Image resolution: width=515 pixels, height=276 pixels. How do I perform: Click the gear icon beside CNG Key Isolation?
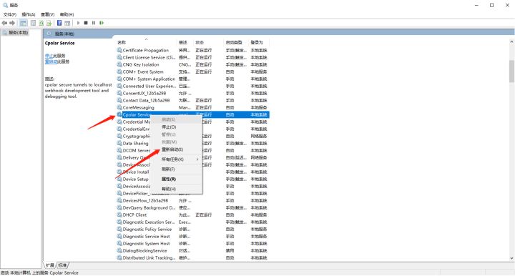119,64
